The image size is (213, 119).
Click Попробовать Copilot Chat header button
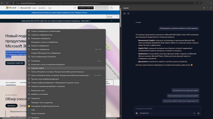tap(85, 8)
